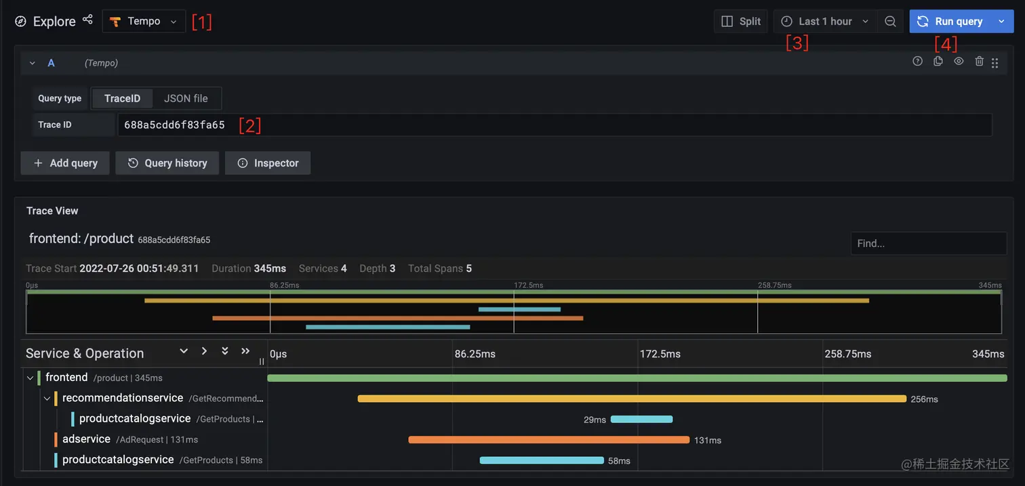Collapse one level chevron-down icon
The width and height of the screenshot is (1025, 486).
[183, 351]
